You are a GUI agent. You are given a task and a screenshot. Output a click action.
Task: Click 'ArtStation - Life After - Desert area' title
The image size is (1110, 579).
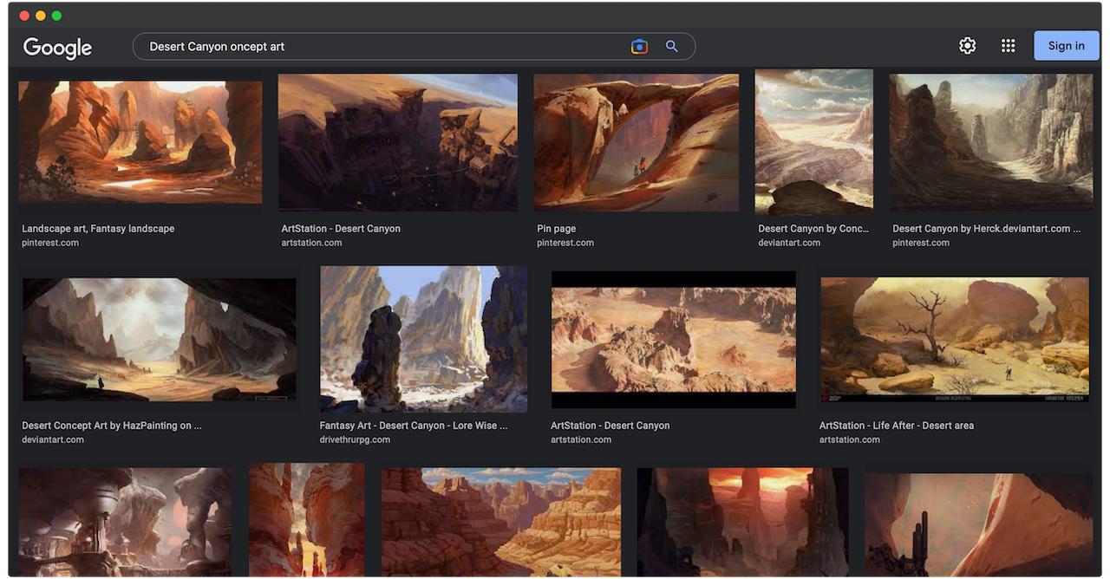pyautogui.click(x=897, y=426)
